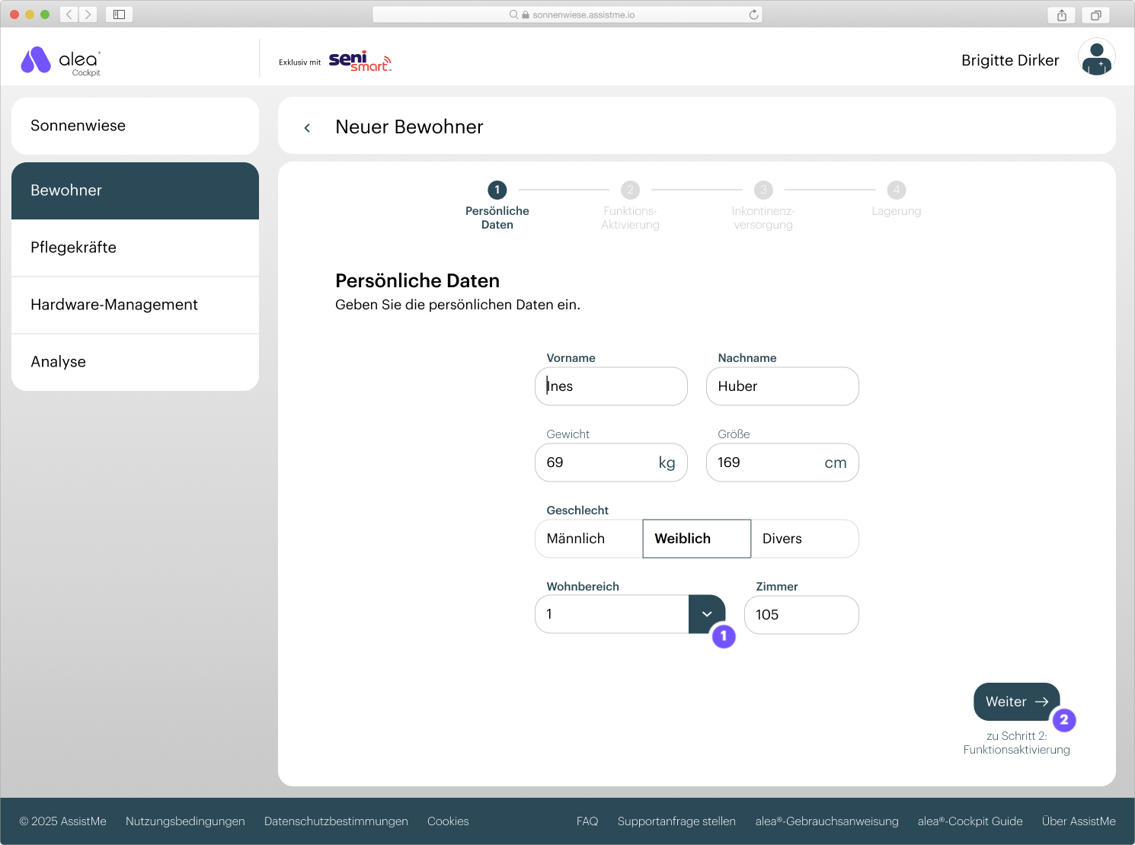This screenshot has width=1135, height=845.
Task: Click the alea Cockpit logo
Action: [x=61, y=60]
